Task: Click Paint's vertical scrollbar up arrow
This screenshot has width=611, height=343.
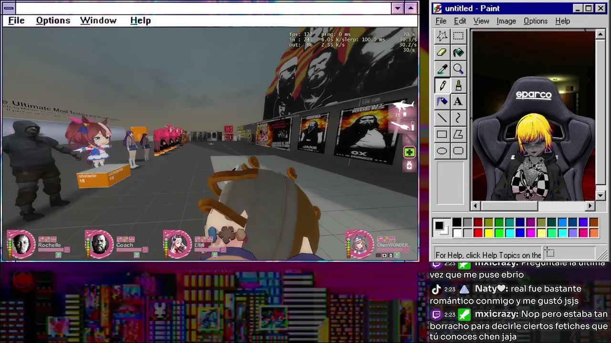Action: coord(600,34)
